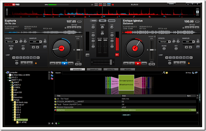Click the search options icon
Viewport: 206px width, 131px height.
164,73
